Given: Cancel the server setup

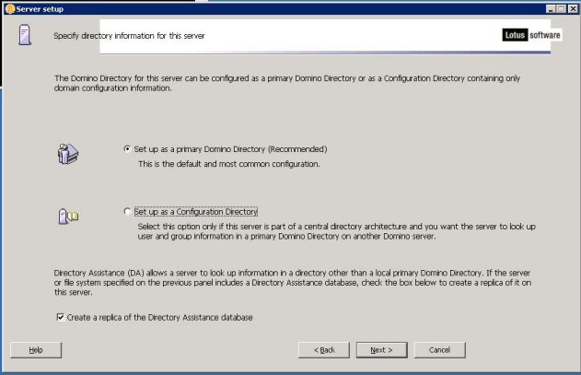Looking at the screenshot, I should tap(439, 350).
